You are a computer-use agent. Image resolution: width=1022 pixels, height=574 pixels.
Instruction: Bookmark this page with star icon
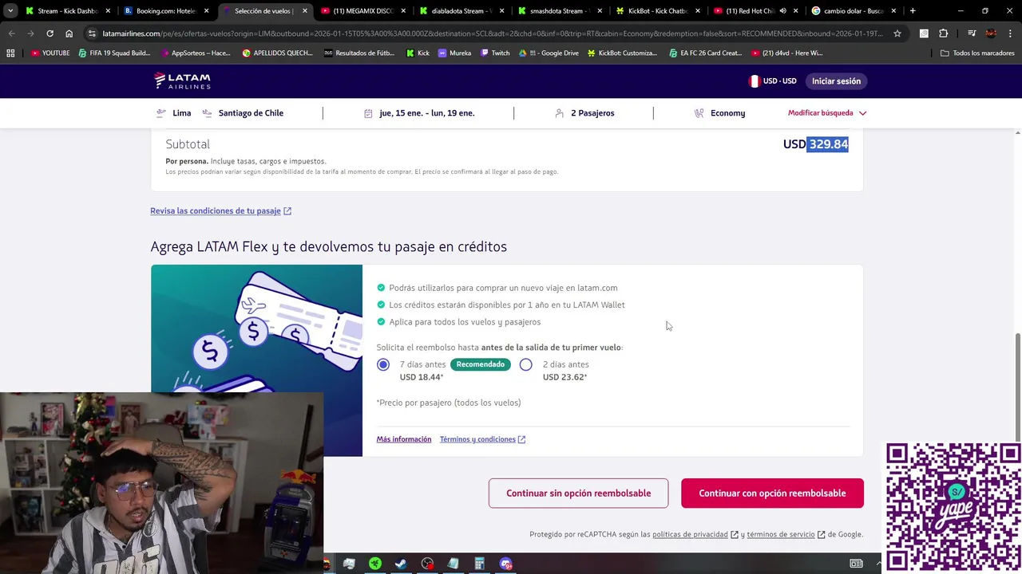click(897, 33)
